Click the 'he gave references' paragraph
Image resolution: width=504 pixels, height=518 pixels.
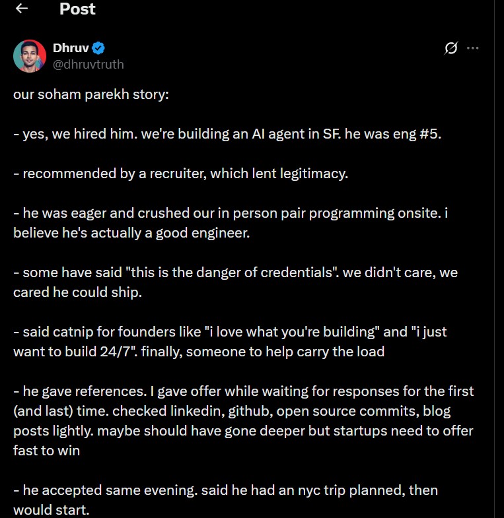(x=243, y=420)
